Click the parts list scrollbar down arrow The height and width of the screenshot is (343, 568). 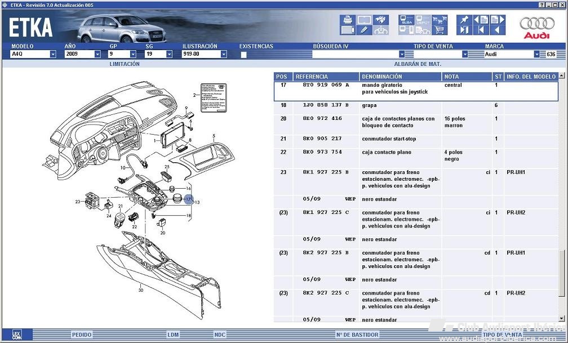pos(561,319)
